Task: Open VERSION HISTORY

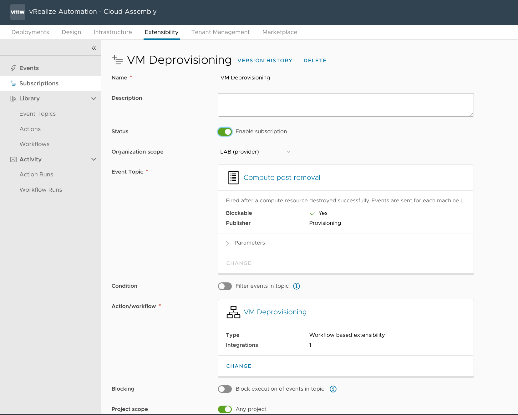Action: 265,61
